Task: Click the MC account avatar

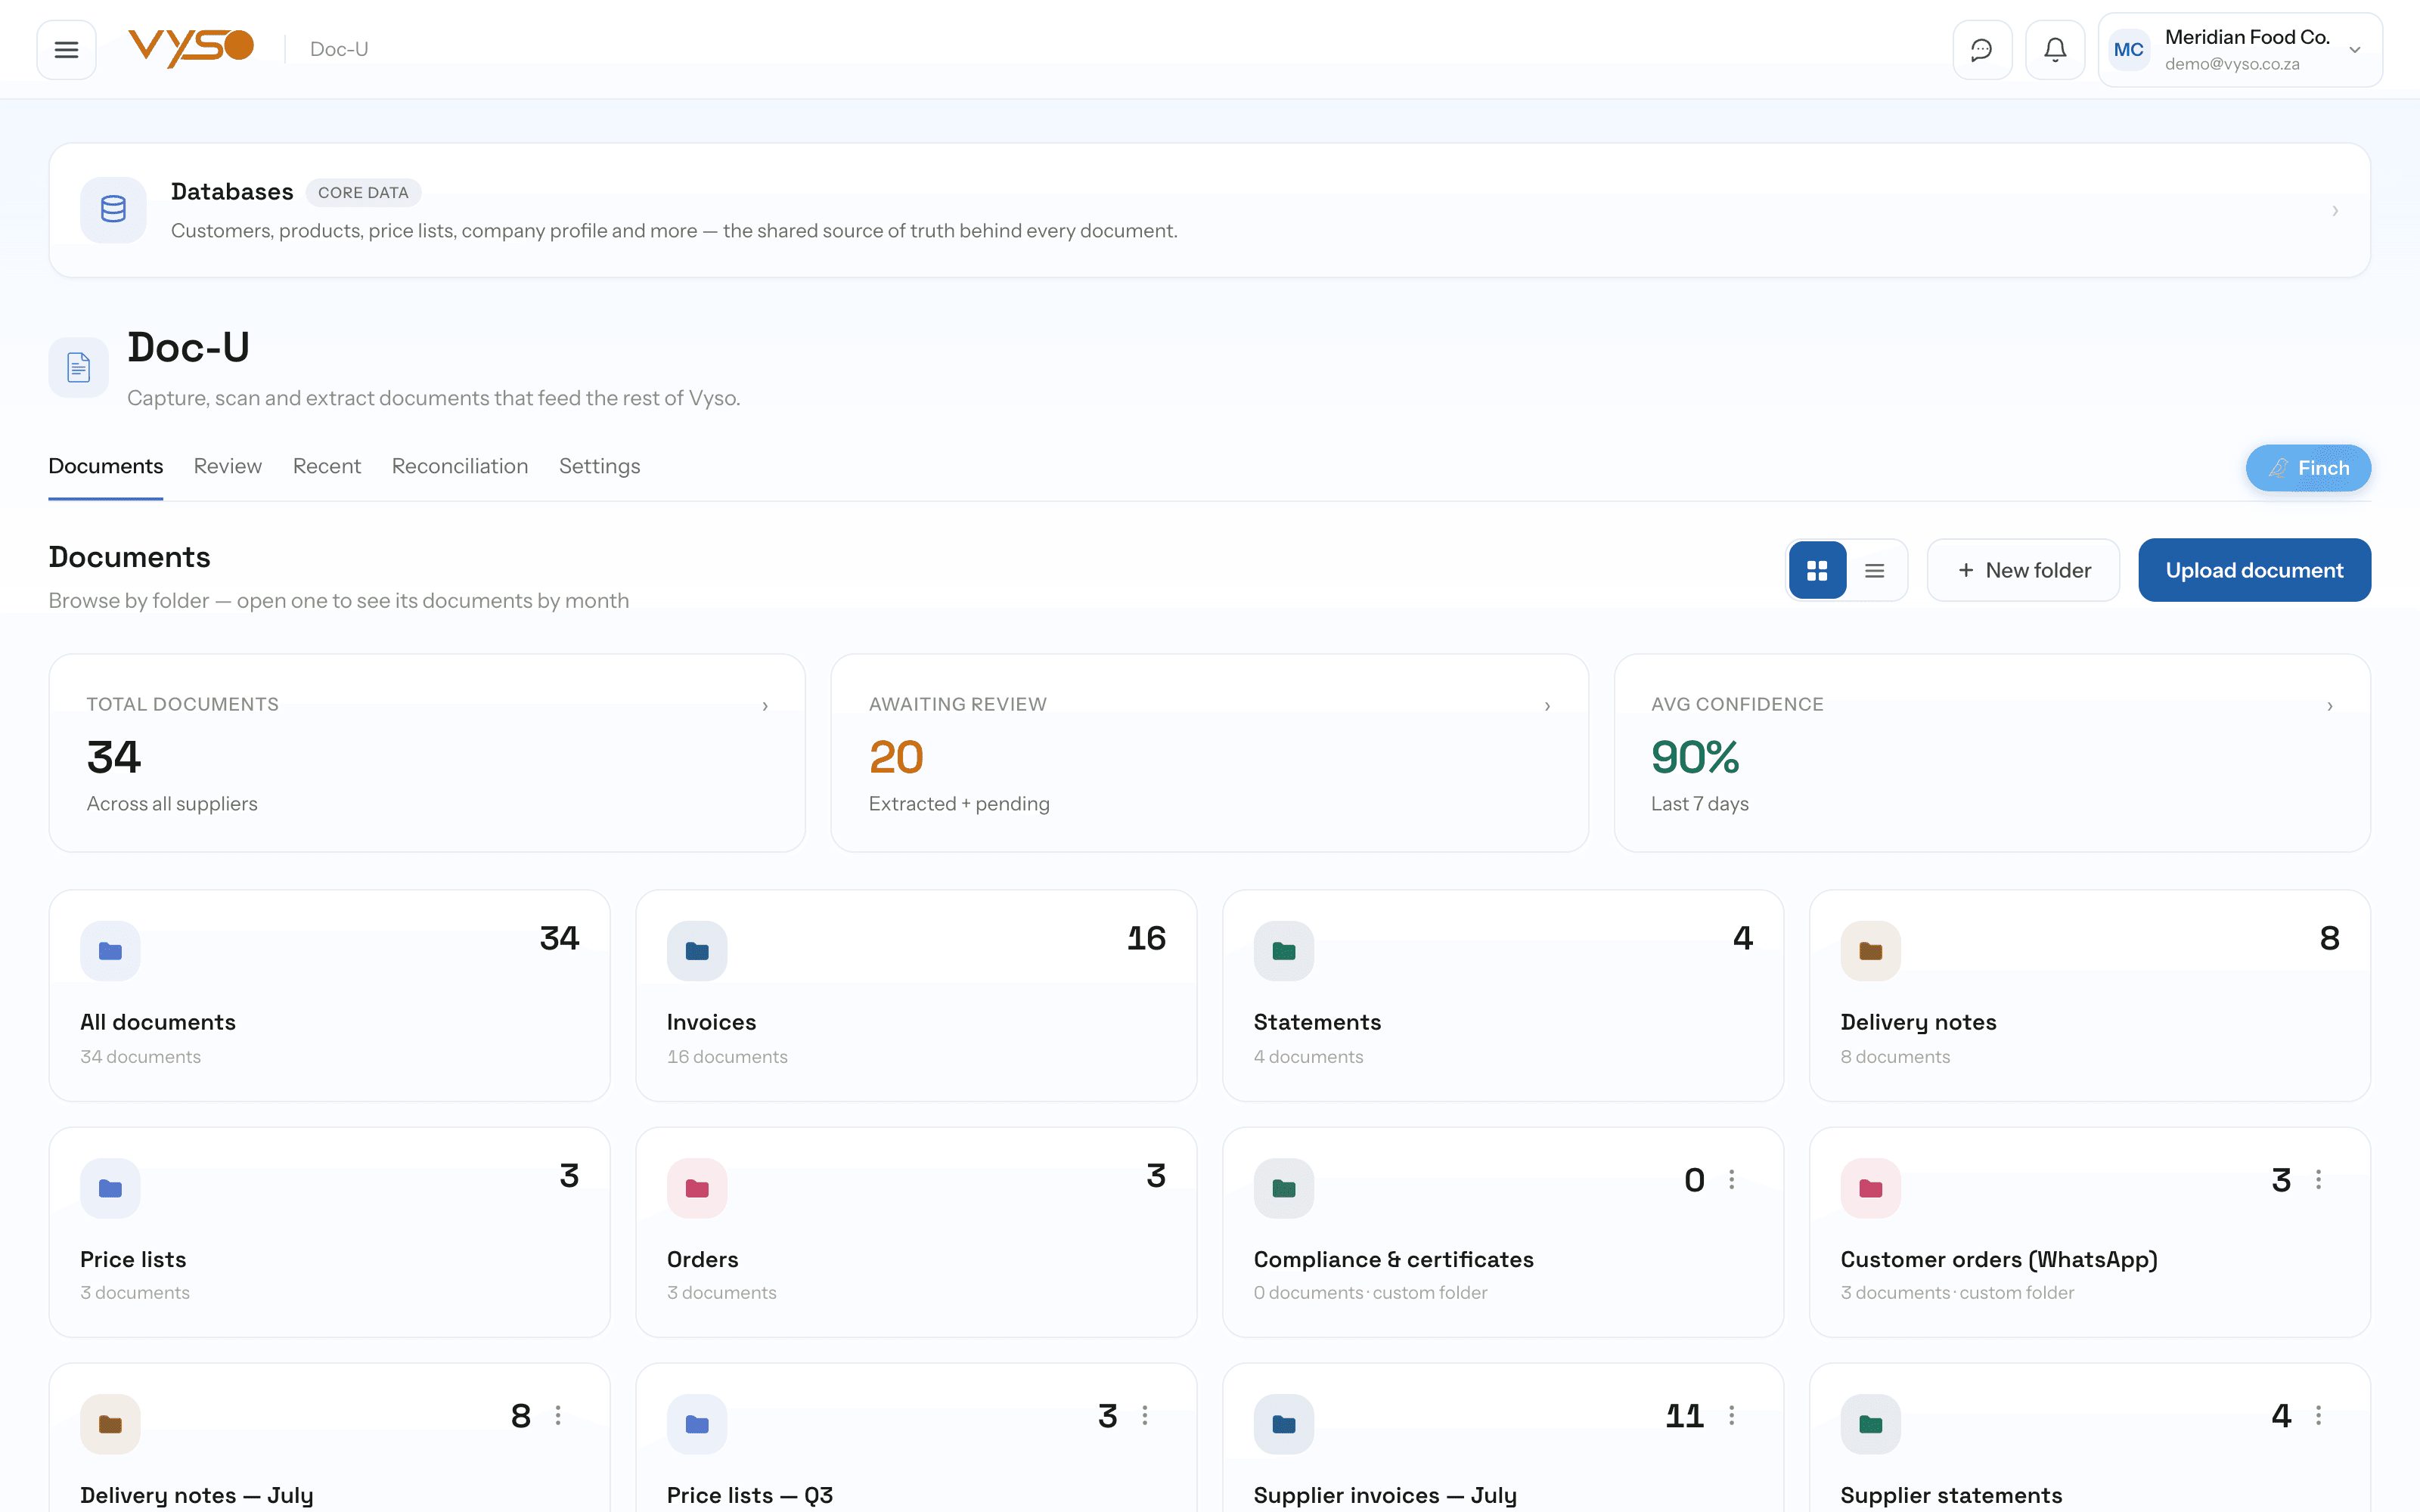Action: tap(2128, 49)
